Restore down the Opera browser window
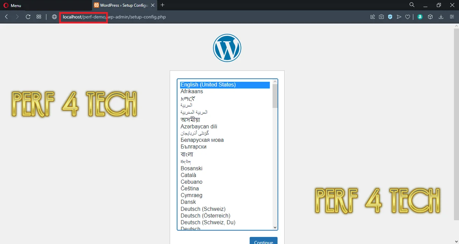The width and height of the screenshot is (459, 244). [x=439, y=5]
